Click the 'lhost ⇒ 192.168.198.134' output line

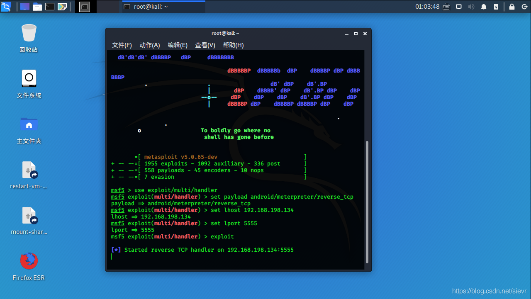[151, 217]
